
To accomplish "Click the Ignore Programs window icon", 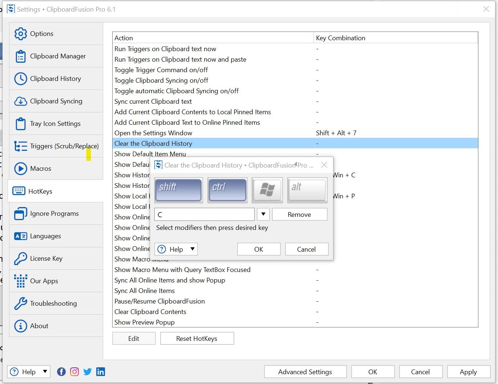I will click(21, 214).
